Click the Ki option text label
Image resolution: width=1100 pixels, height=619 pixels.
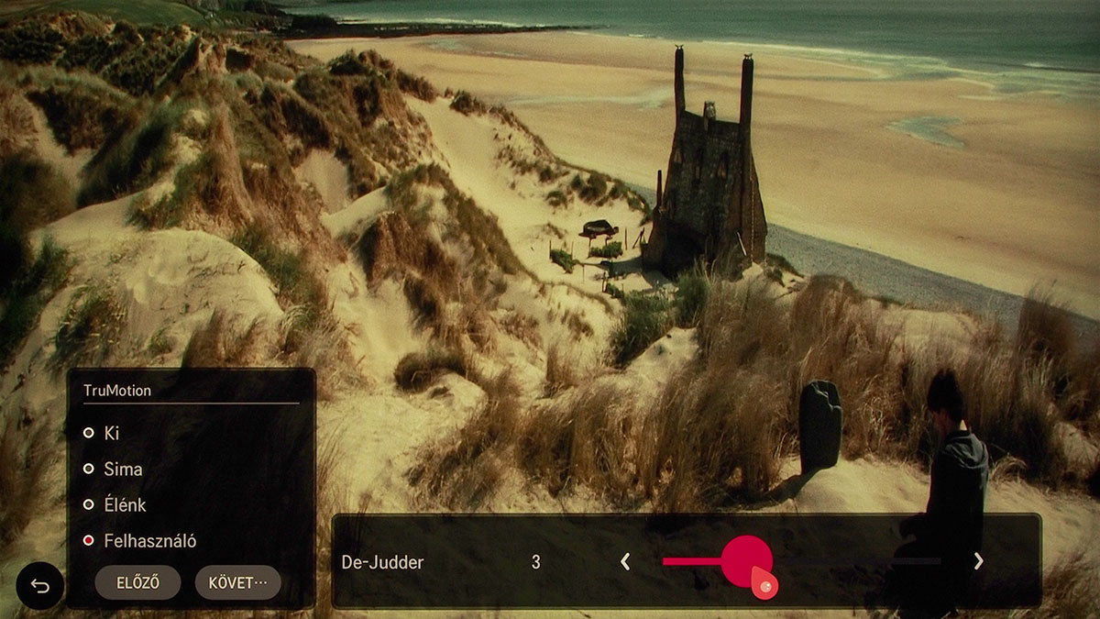112,433
